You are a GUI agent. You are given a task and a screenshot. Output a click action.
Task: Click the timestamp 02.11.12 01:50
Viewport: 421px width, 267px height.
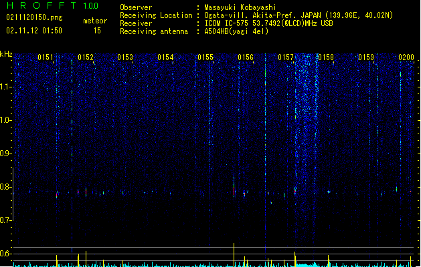click(34, 31)
